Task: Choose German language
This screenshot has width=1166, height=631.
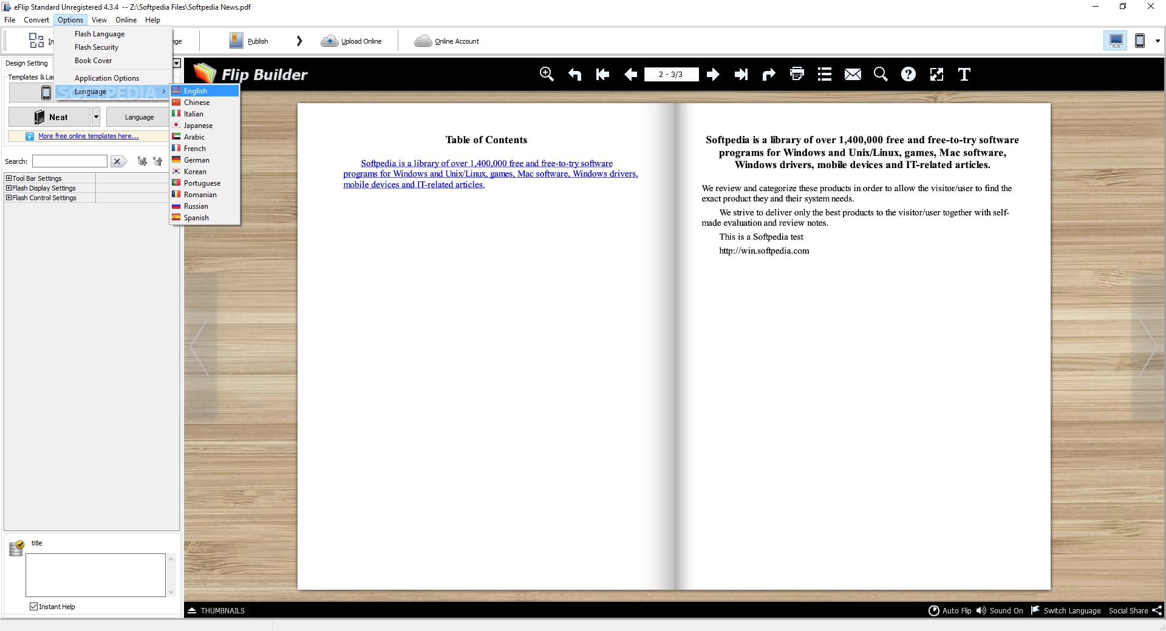Action: point(205,160)
